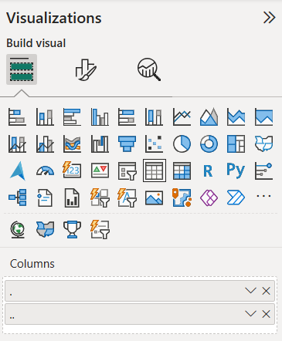Screen dimensions: 282x341
Task: Pick the 100% stacked bar chart
Action: click(x=127, y=117)
